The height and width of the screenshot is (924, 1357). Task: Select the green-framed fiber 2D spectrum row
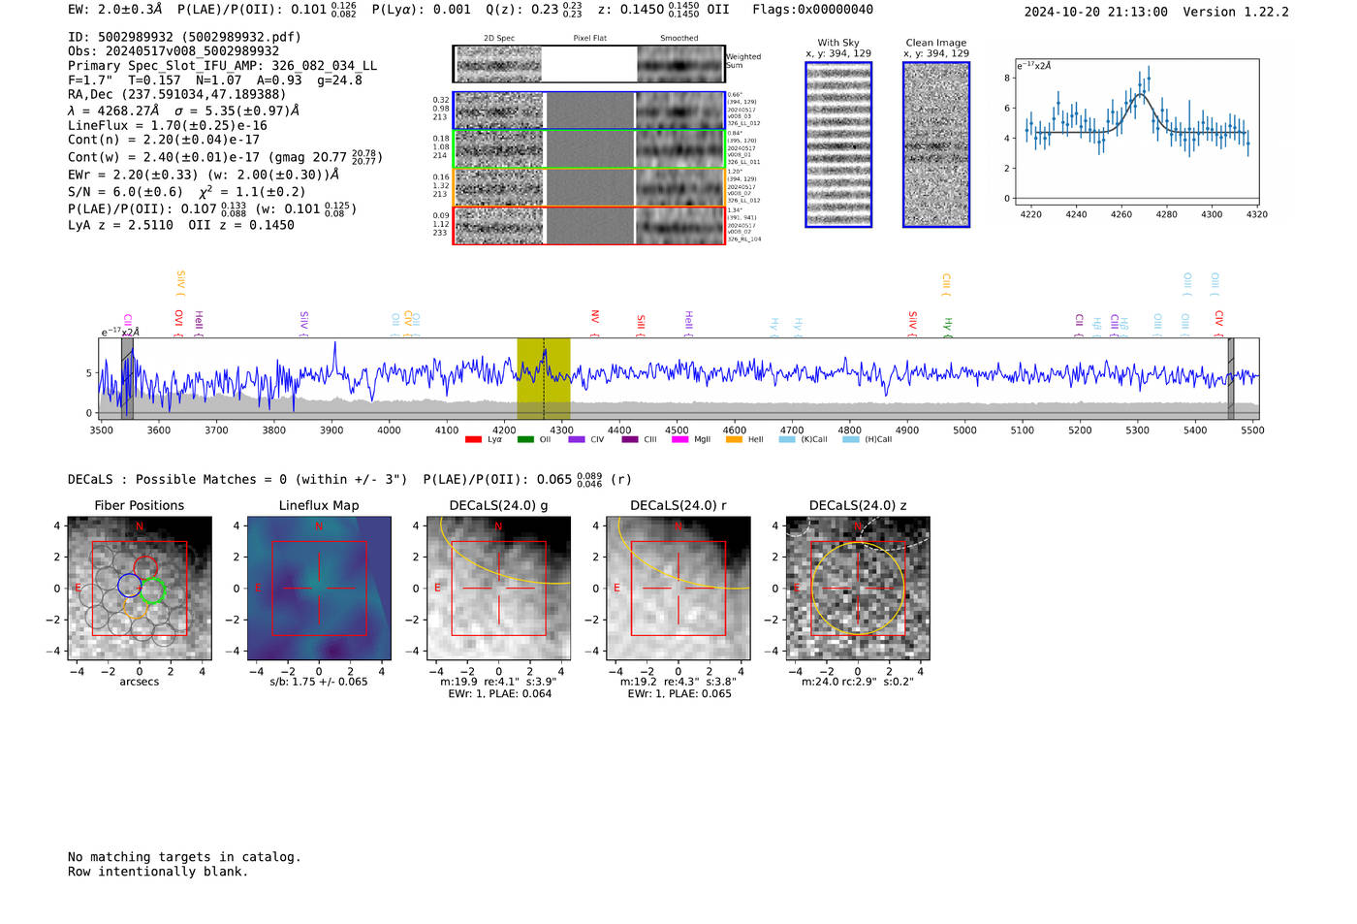tap(589, 149)
